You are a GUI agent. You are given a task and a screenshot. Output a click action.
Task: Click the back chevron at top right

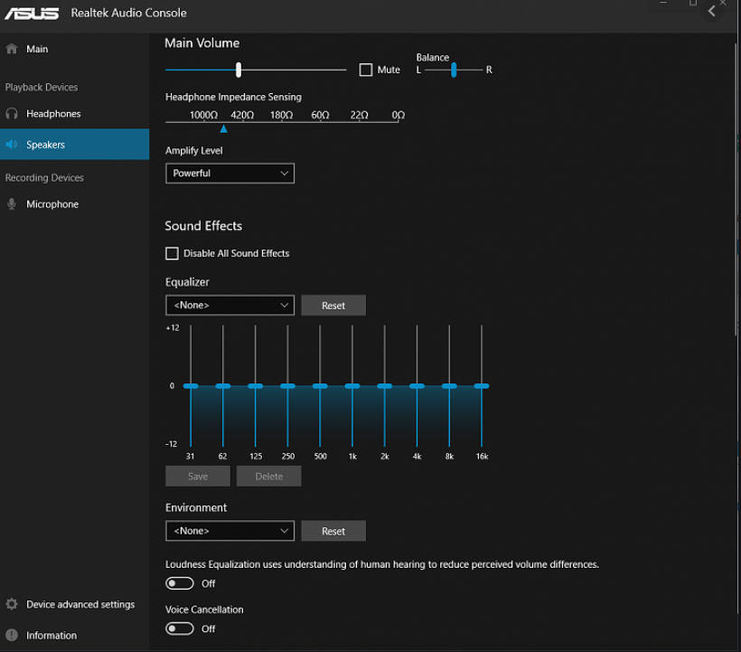click(x=712, y=11)
